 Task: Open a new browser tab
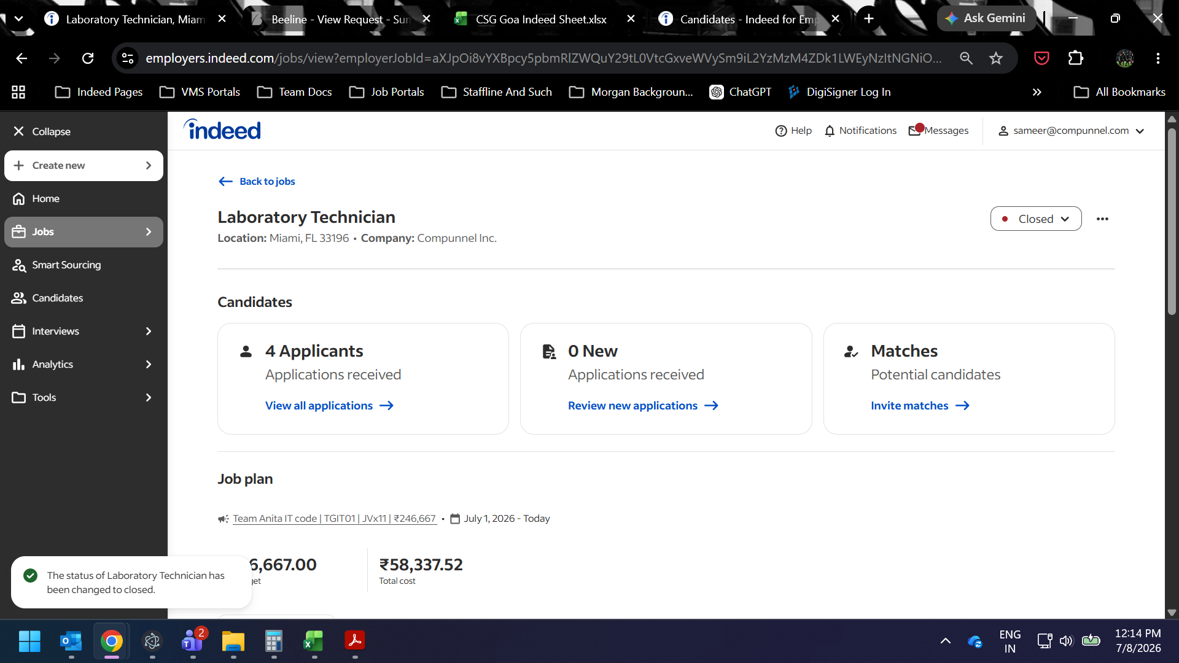869,19
